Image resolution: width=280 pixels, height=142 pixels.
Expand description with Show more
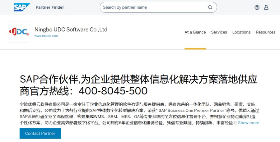coord(249,123)
